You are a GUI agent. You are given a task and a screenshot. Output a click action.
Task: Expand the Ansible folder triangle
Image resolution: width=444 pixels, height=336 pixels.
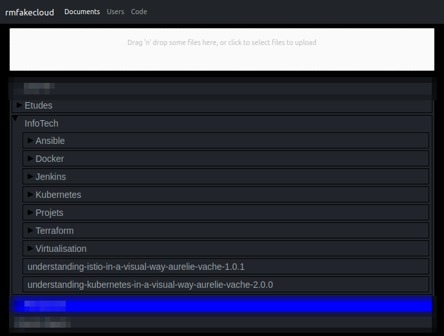click(30, 140)
